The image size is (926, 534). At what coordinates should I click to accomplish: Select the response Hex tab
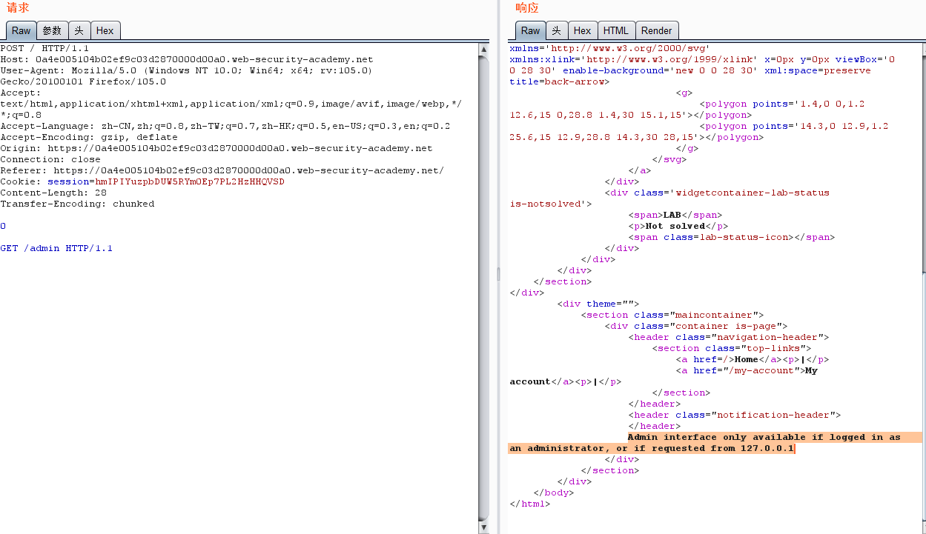point(582,30)
